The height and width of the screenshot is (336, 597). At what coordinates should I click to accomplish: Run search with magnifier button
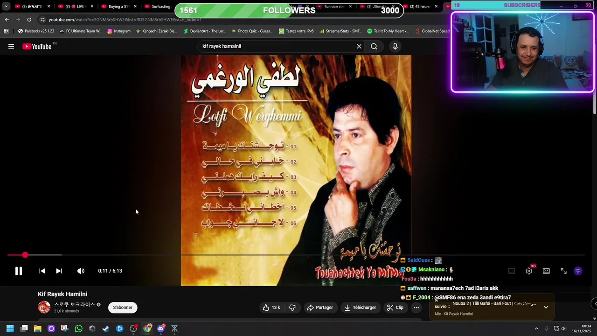(x=374, y=46)
